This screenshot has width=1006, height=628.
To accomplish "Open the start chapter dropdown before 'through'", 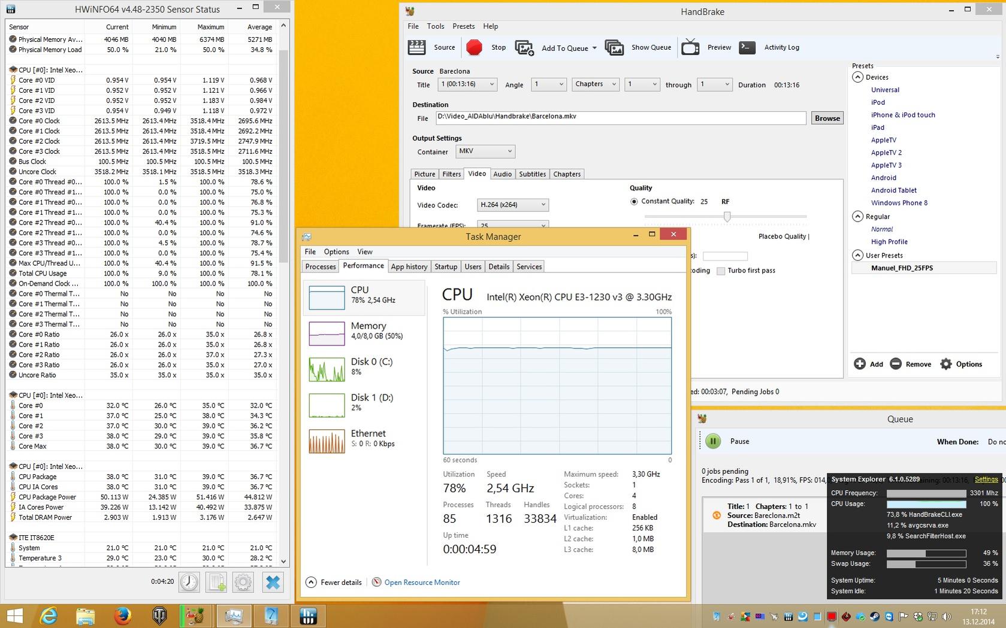I will 642,84.
